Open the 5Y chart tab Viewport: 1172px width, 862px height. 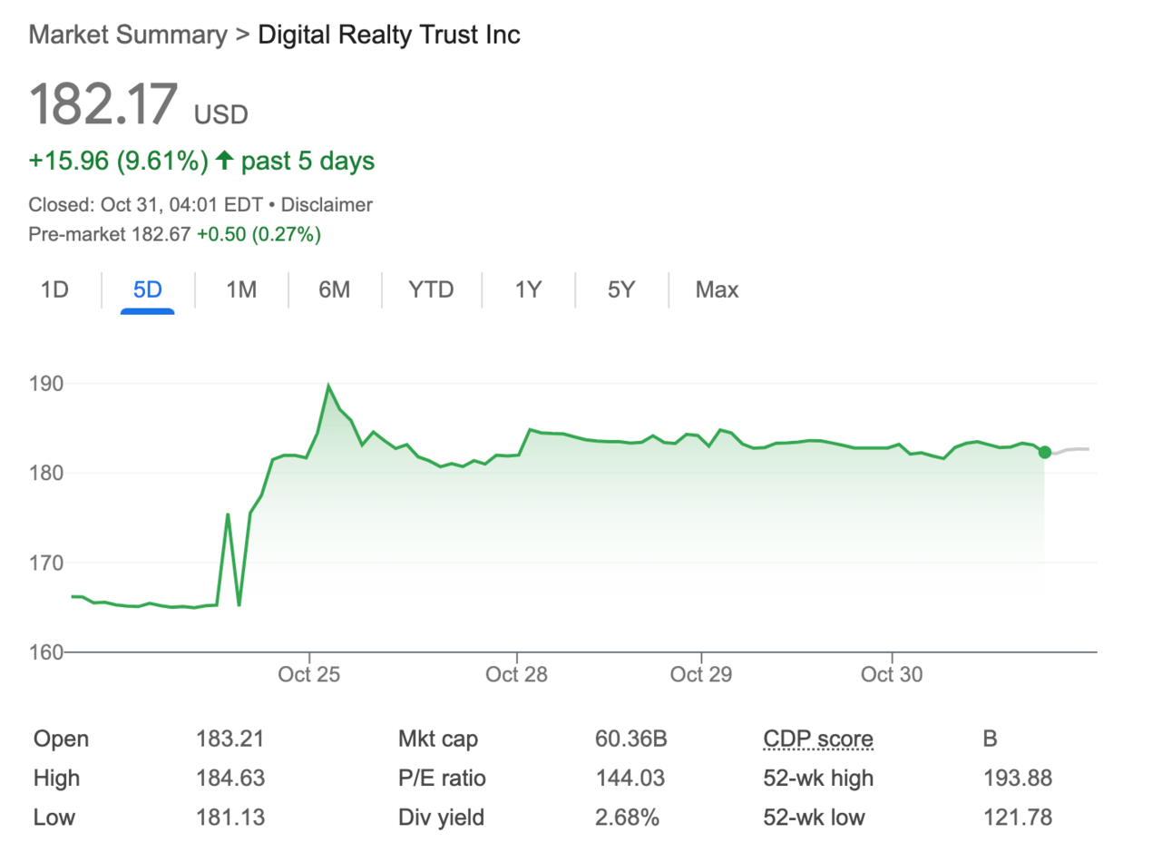pos(621,289)
